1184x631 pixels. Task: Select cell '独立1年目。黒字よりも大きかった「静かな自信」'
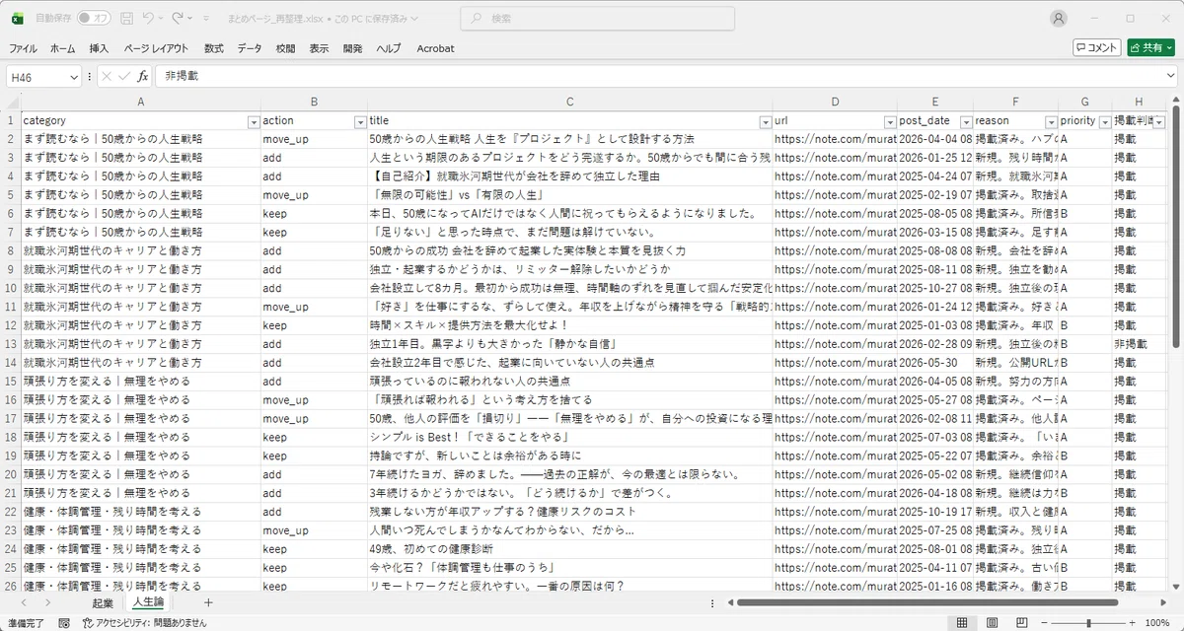(x=569, y=344)
